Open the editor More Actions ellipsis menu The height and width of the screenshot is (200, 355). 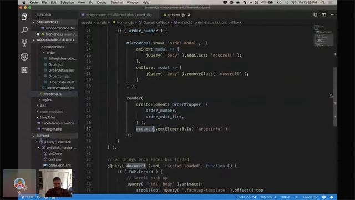click(333, 15)
